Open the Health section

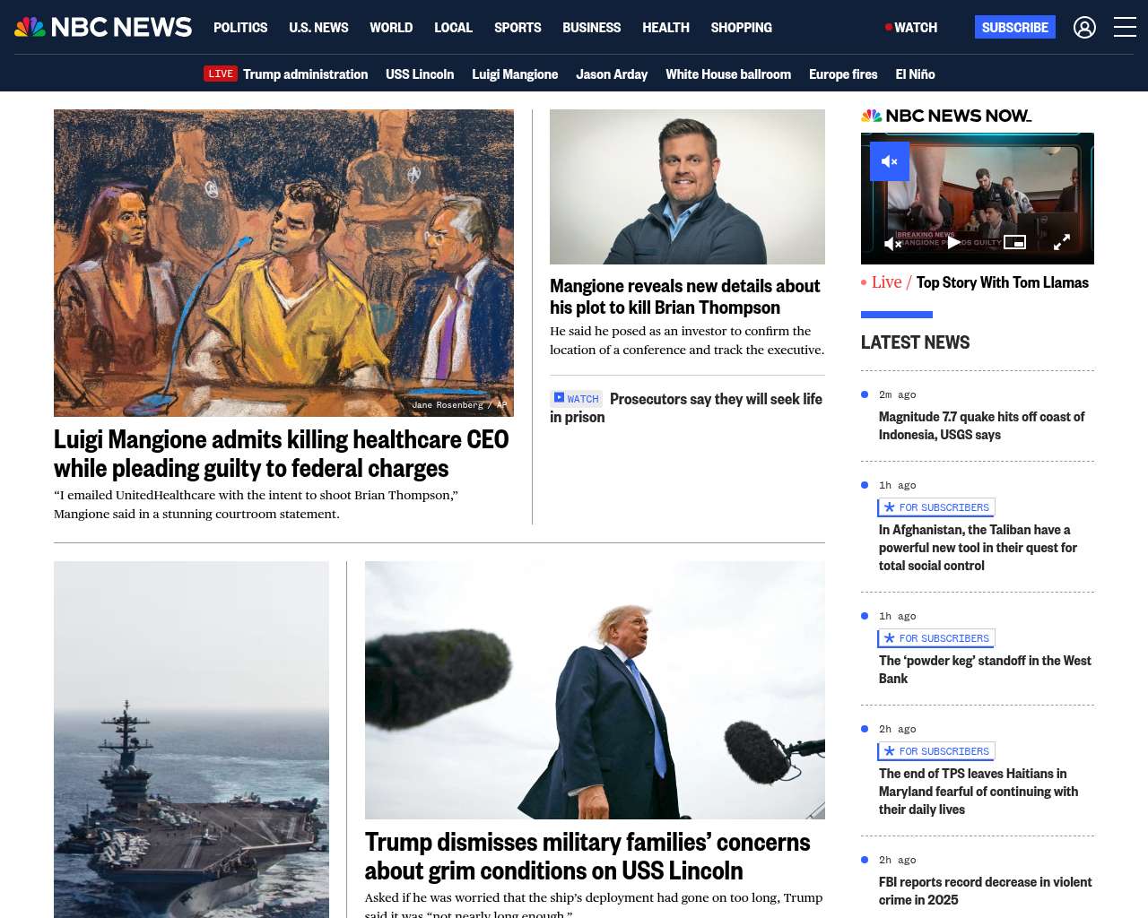[x=665, y=28]
